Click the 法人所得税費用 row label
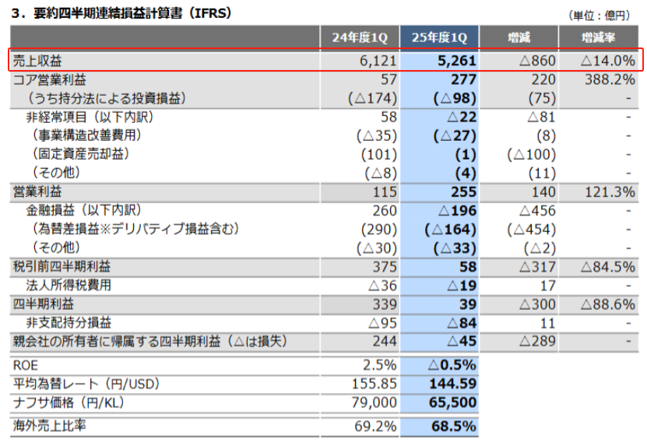This screenshot has width=647, height=446. coord(69,285)
